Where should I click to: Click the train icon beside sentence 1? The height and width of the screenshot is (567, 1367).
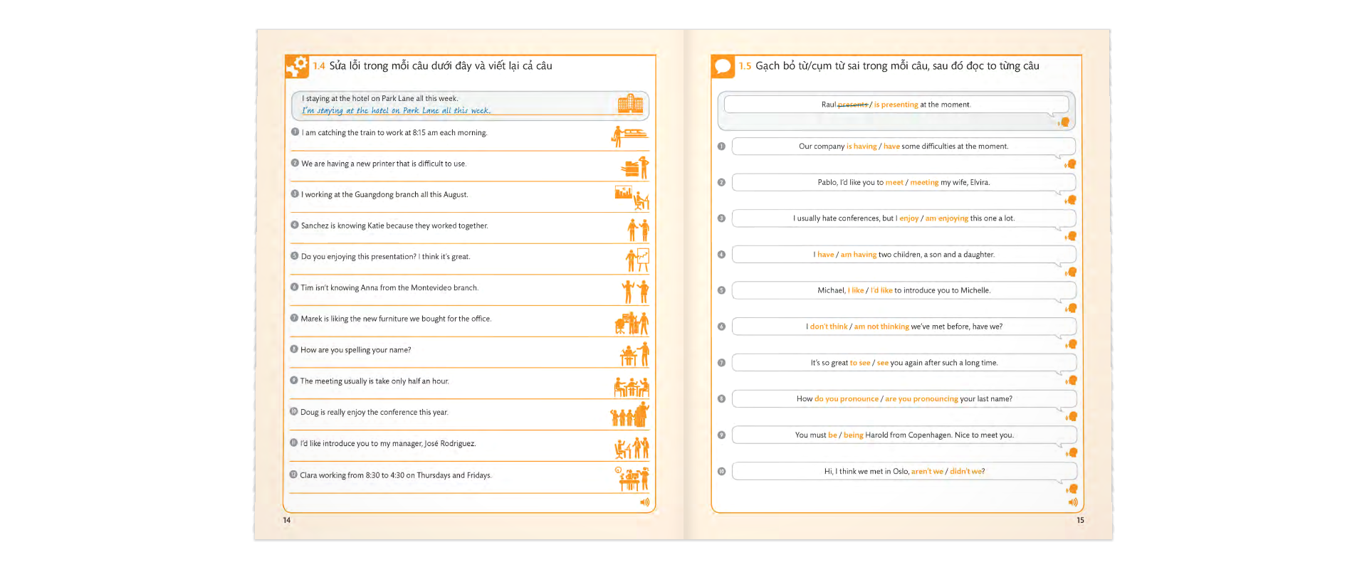(630, 136)
